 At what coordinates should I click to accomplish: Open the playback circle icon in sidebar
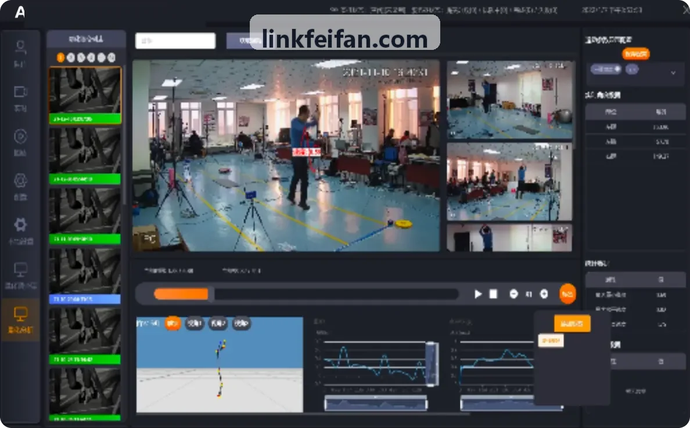click(x=20, y=136)
